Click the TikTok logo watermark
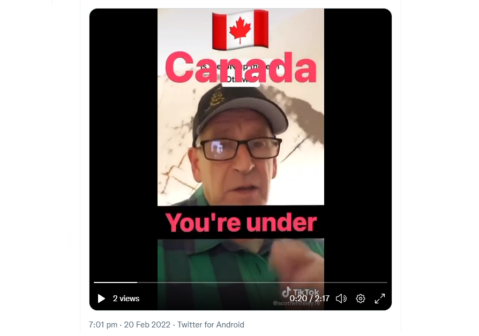Image resolution: width=479 pixels, height=336 pixels. (300, 292)
